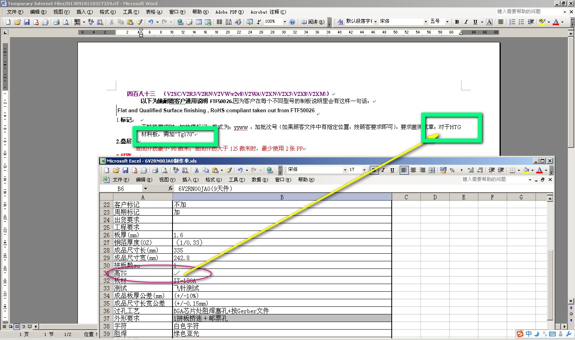
Task: Insert a hyperlink via Word's globe icon
Action: [180, 22]
